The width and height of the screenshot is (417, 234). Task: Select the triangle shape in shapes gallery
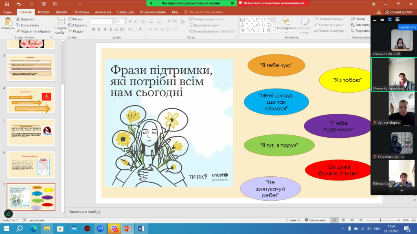click(x=243, y=25)
